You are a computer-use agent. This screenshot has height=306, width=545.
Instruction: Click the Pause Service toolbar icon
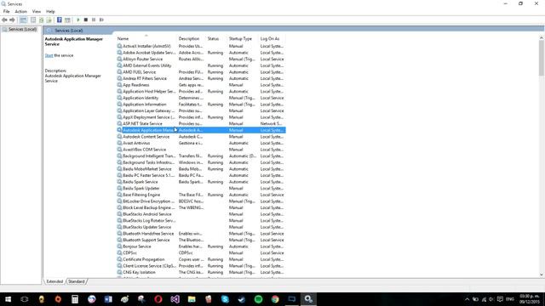point(94,20)
